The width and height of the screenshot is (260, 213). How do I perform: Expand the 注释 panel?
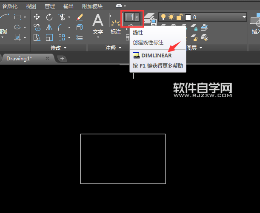[114, 48]
